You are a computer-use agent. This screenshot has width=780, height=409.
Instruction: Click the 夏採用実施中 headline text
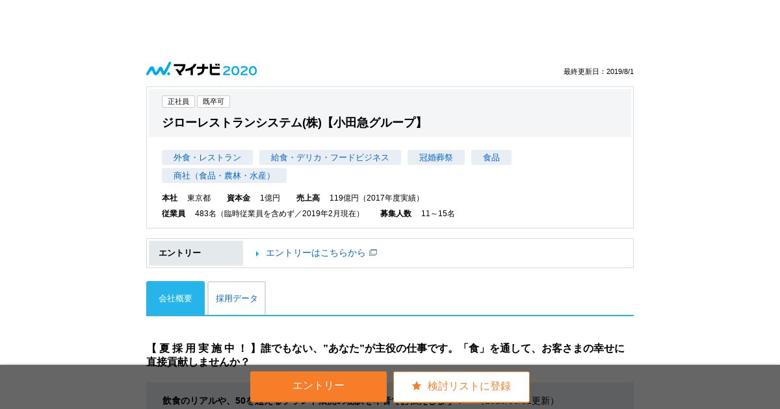(x=385, y=355)
